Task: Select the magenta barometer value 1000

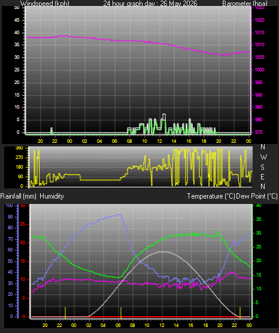Action: click(x=259, y=70)
